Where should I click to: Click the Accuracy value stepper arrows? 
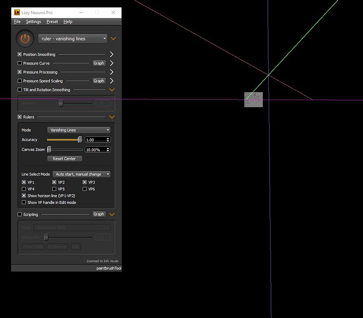pyautogui.click(x=108, y=140)
